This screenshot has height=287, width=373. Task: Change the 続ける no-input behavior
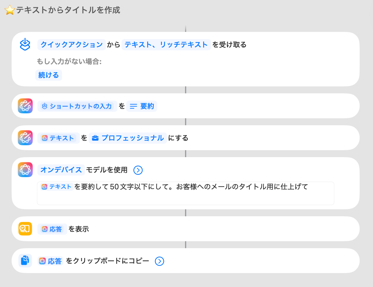(x=49, y=75)
